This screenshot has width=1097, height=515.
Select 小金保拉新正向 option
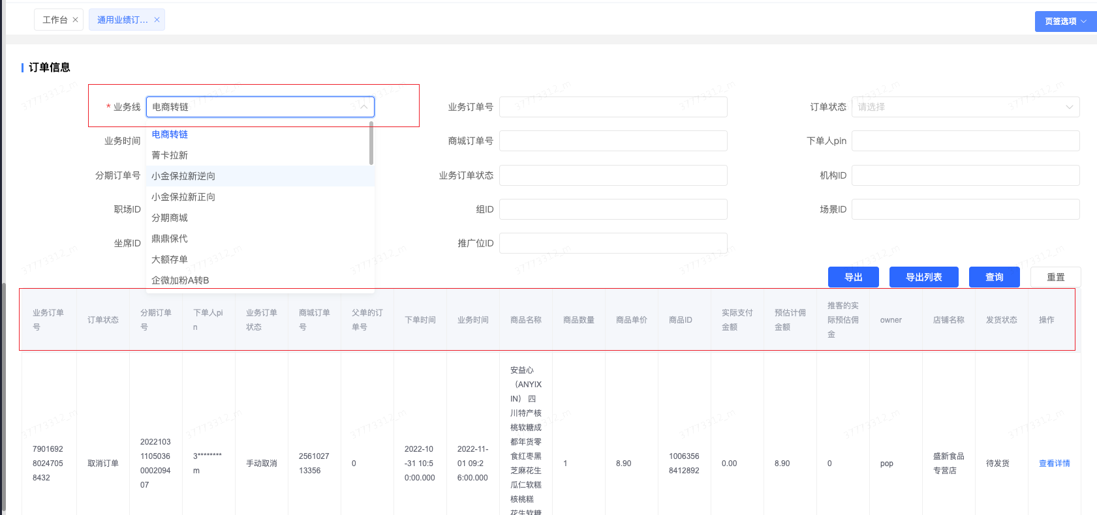183,197
